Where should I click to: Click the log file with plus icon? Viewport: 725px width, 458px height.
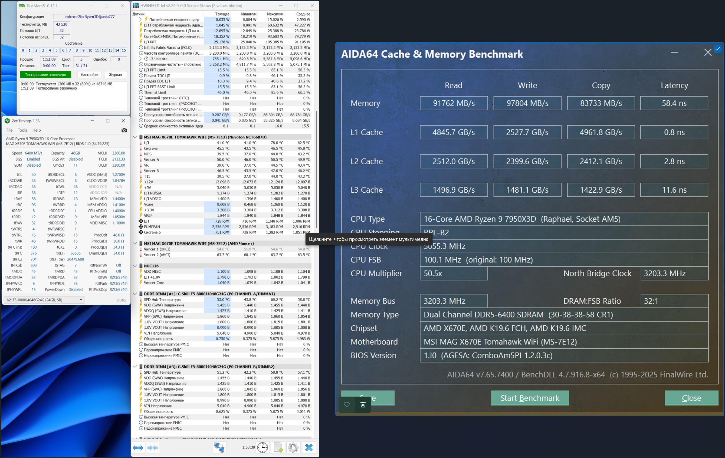point(278,448)
